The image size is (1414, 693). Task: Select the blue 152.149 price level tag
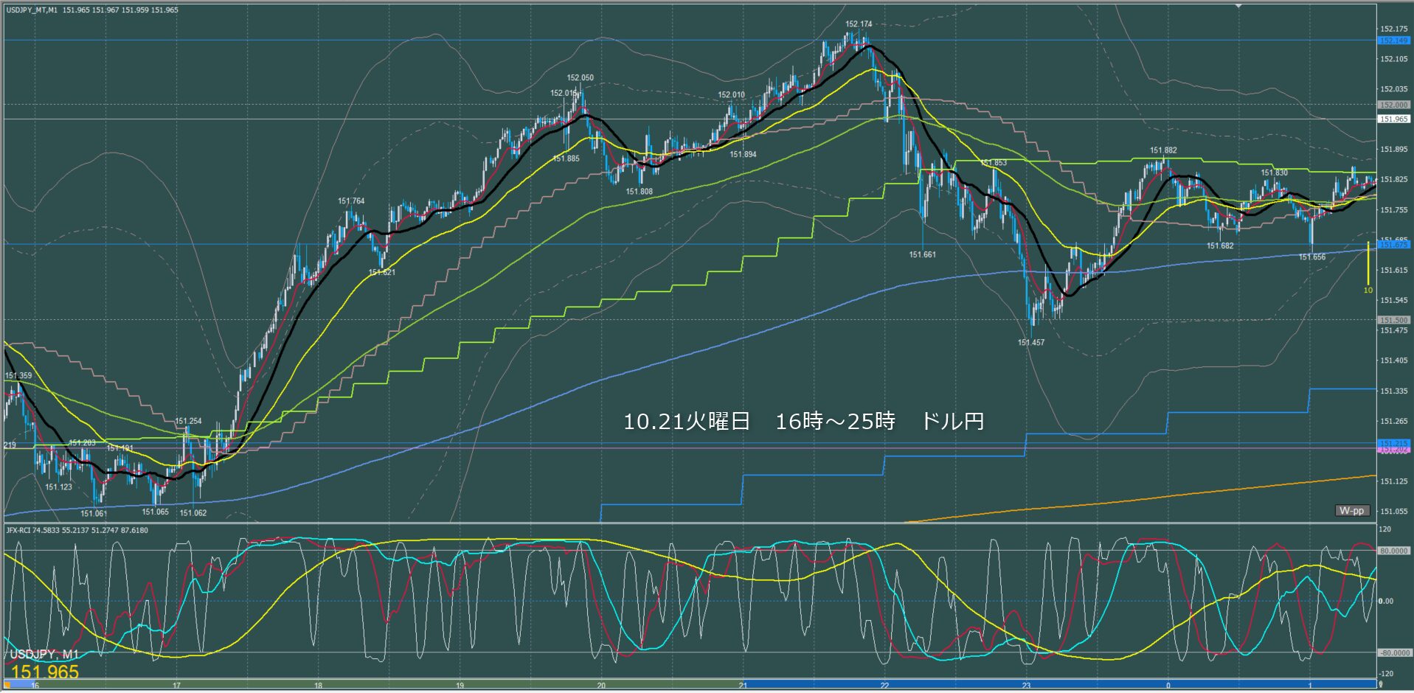pyautogui.click(x=1393, y=41)
